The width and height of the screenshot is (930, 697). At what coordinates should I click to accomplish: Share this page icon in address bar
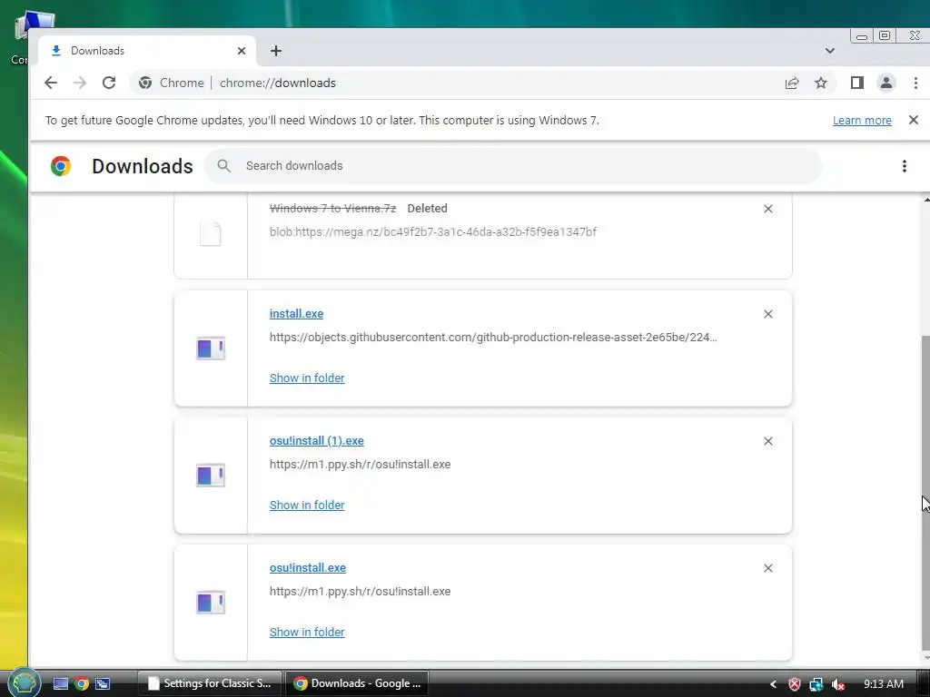(x=792, y=83)
